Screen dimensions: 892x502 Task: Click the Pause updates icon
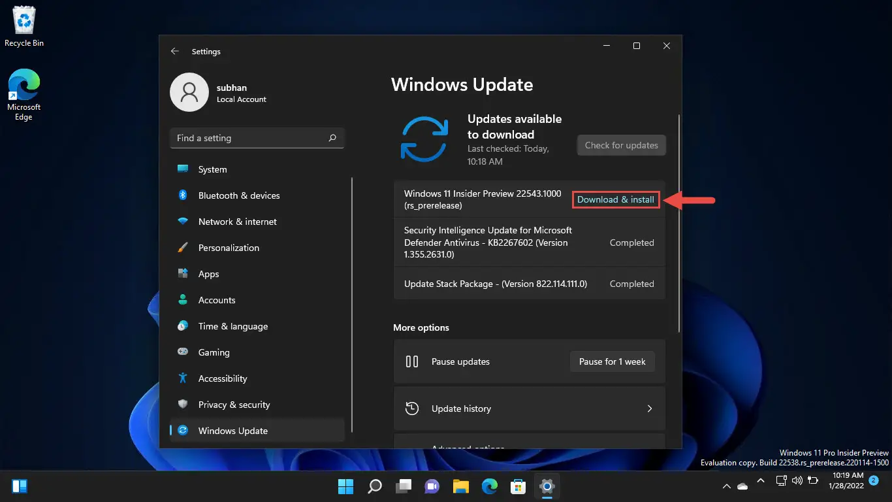pos(412,361)
